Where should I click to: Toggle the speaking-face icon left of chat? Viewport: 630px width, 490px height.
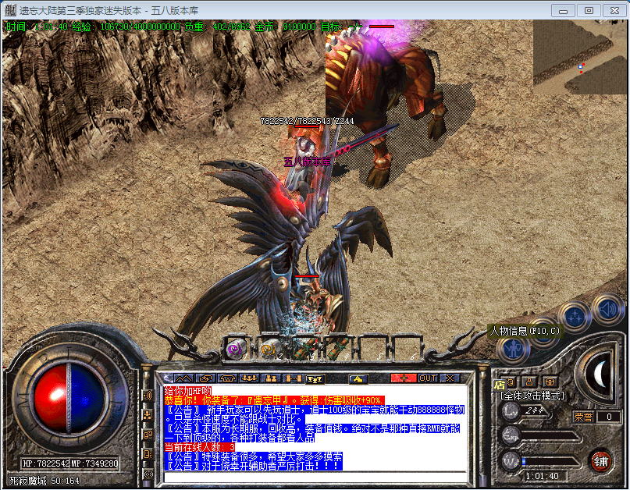tap(148, 454)
